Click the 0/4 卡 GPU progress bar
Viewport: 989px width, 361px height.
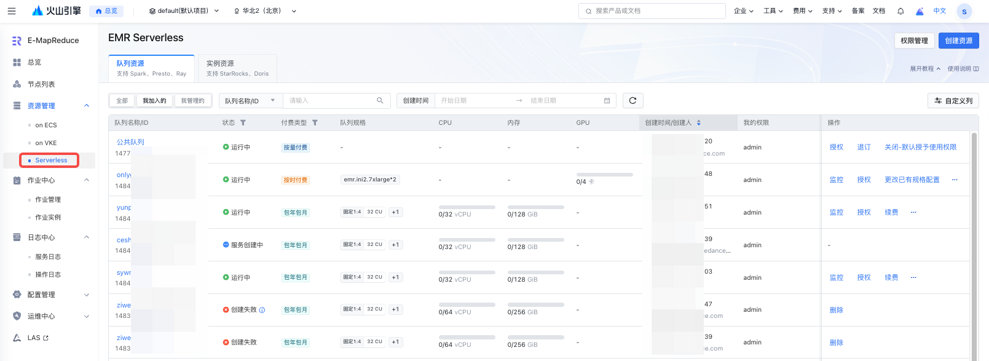pyautogui.click(x=604, y=175)
